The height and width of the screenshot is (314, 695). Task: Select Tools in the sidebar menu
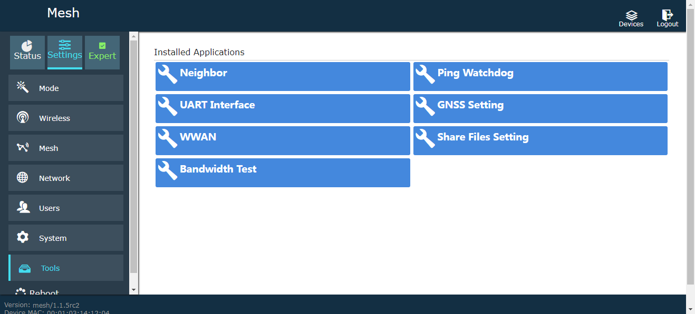(66, 268)
